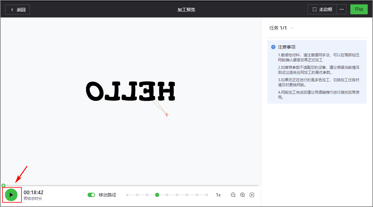Open the three-dots more options menu
Screen dimensions: 373x207
(342, 9)
